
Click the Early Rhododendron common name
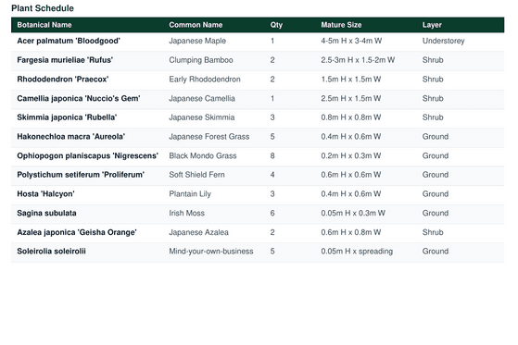205,80
